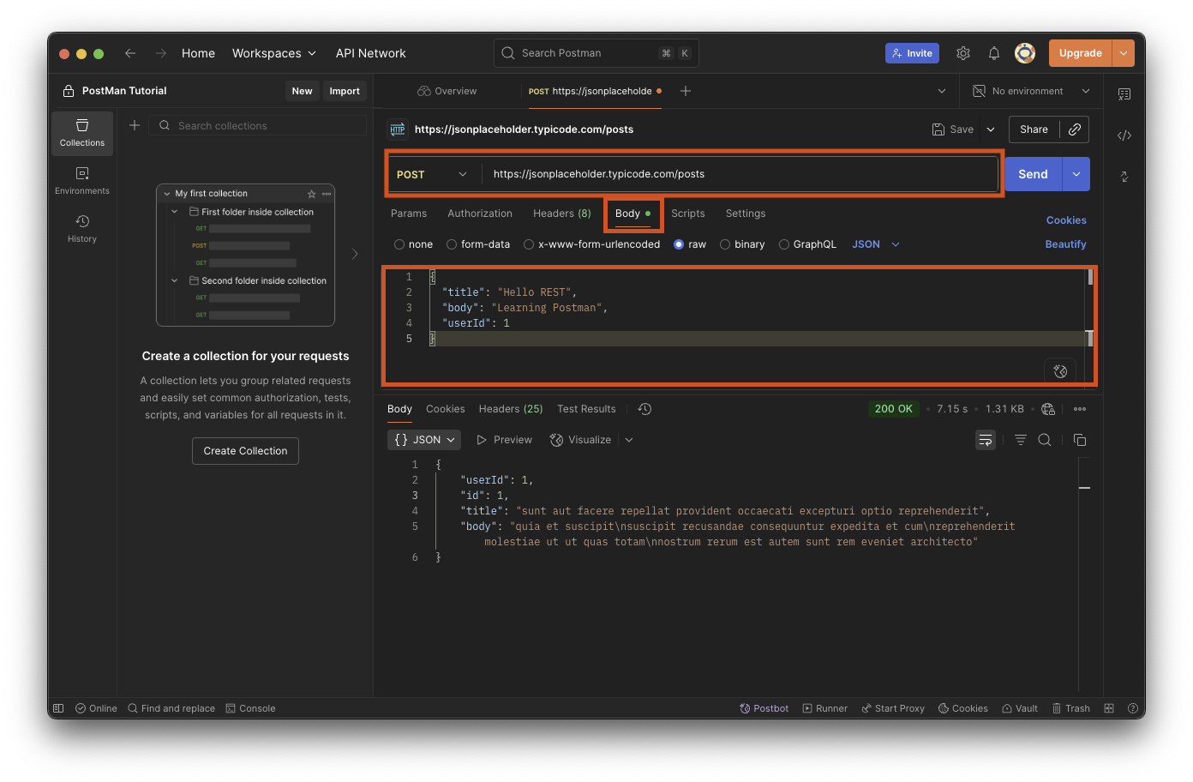Switch to response Test Results tab
Image resolution: width=1193 pixels, height=782 pixels.
586,409
